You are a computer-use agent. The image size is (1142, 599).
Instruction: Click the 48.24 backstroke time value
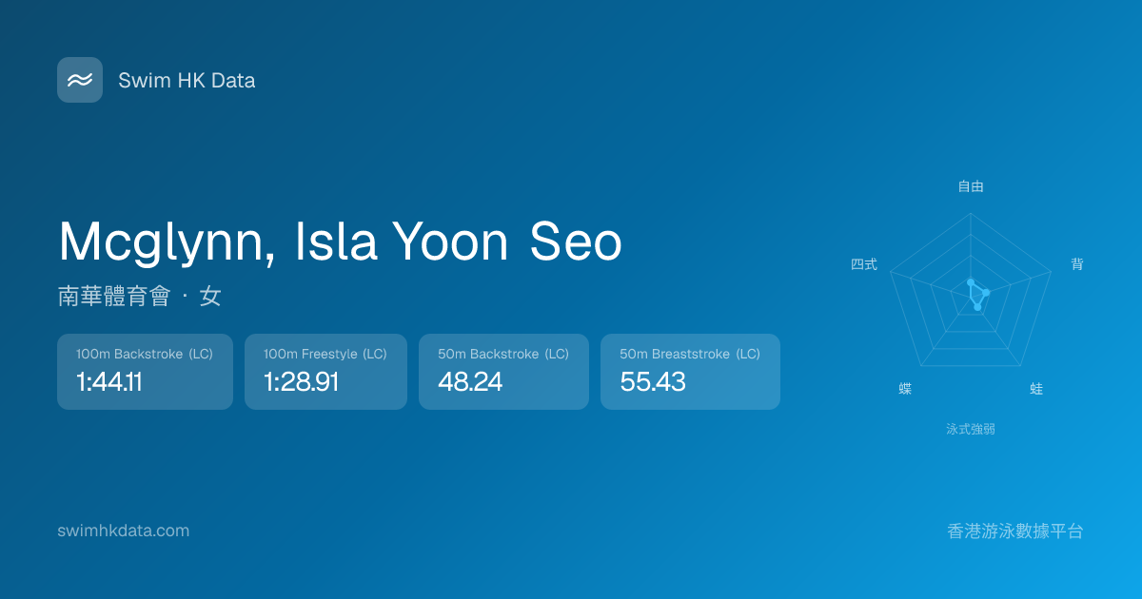(470, 382)
